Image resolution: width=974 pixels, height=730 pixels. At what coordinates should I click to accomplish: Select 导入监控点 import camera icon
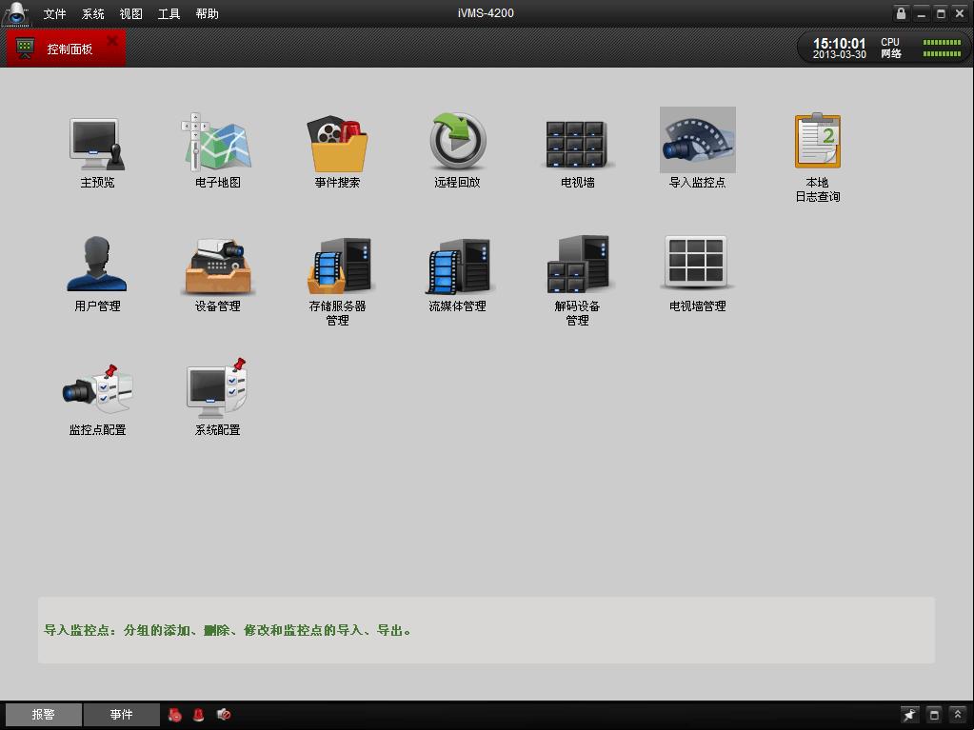(x=697, y=143)
